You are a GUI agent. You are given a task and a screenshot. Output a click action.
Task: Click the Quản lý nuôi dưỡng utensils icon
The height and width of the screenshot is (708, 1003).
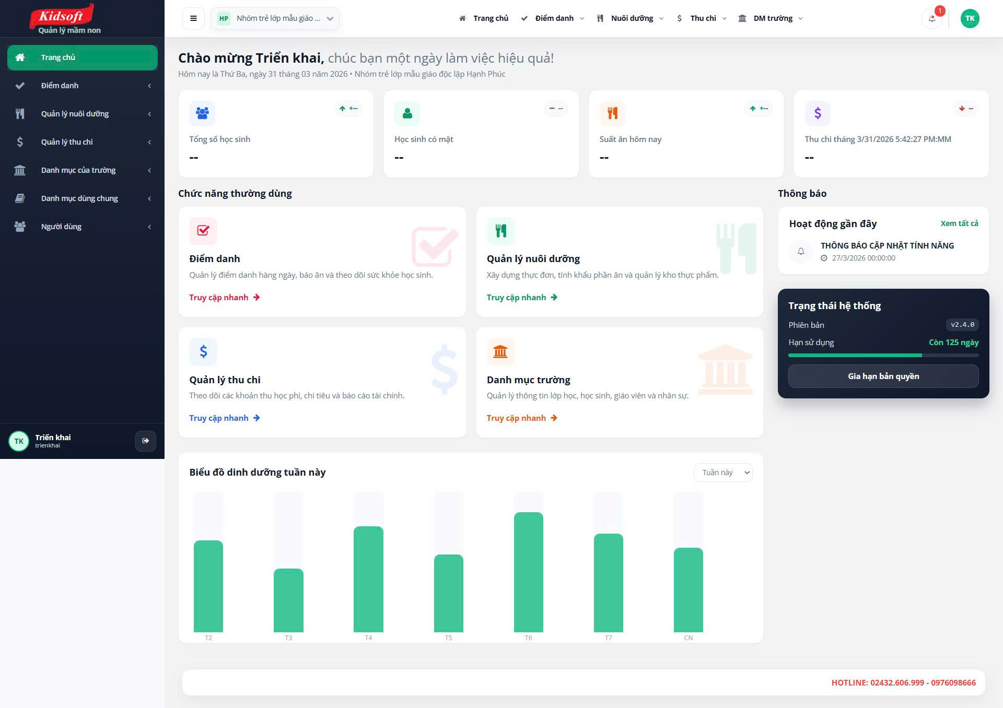pos(500,231)
